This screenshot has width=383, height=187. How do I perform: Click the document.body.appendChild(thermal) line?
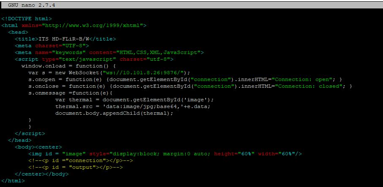[114, 114]
